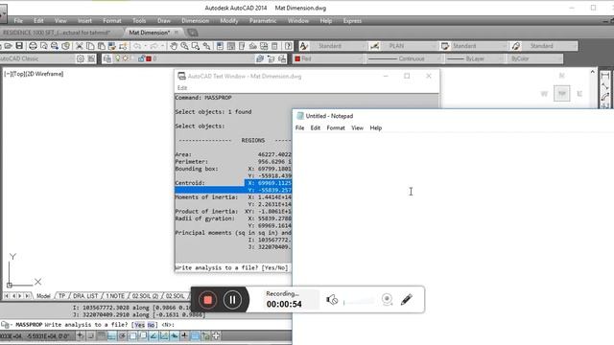Viewport: 614px width, 345px height.
Task: Open the Parametric menu
Action: click(263, 21)
